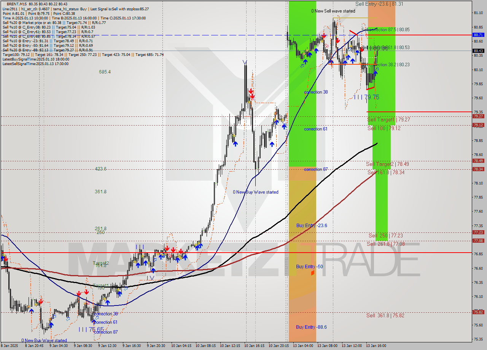
Task: Click the 'Buy Entry -88.6' label
Action: 311,327
